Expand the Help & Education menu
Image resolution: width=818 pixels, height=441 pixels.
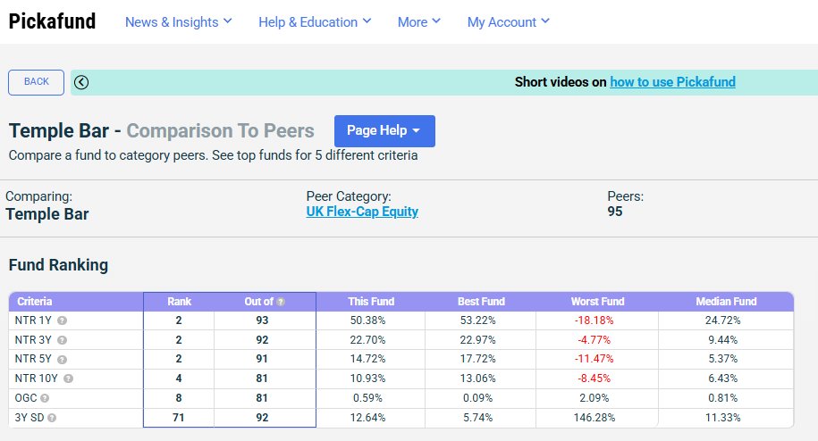coord(315,21)
